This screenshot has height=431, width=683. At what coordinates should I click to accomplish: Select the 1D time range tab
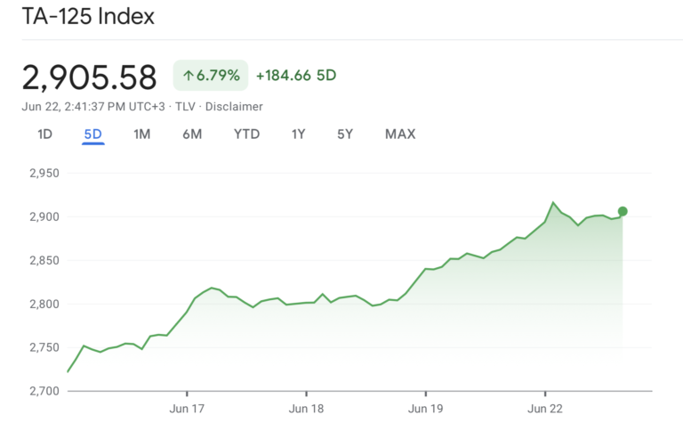pyautogui.click(x=44, y=134)
